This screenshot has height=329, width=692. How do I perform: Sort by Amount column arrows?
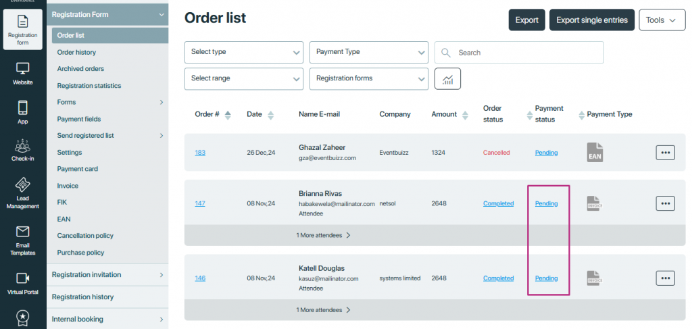(x=464, y=115)
